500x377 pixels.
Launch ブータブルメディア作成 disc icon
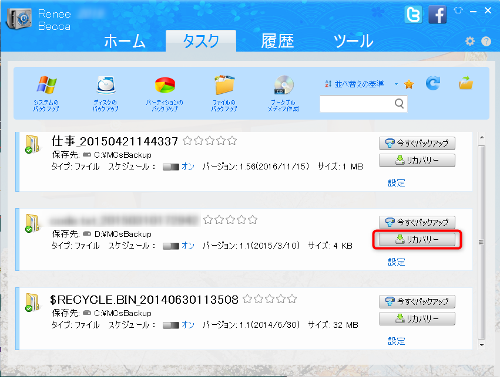[x=283, y=86]
